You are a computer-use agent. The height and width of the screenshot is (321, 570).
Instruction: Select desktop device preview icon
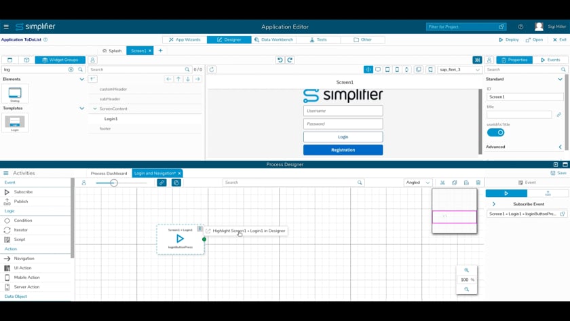point(378,69)
